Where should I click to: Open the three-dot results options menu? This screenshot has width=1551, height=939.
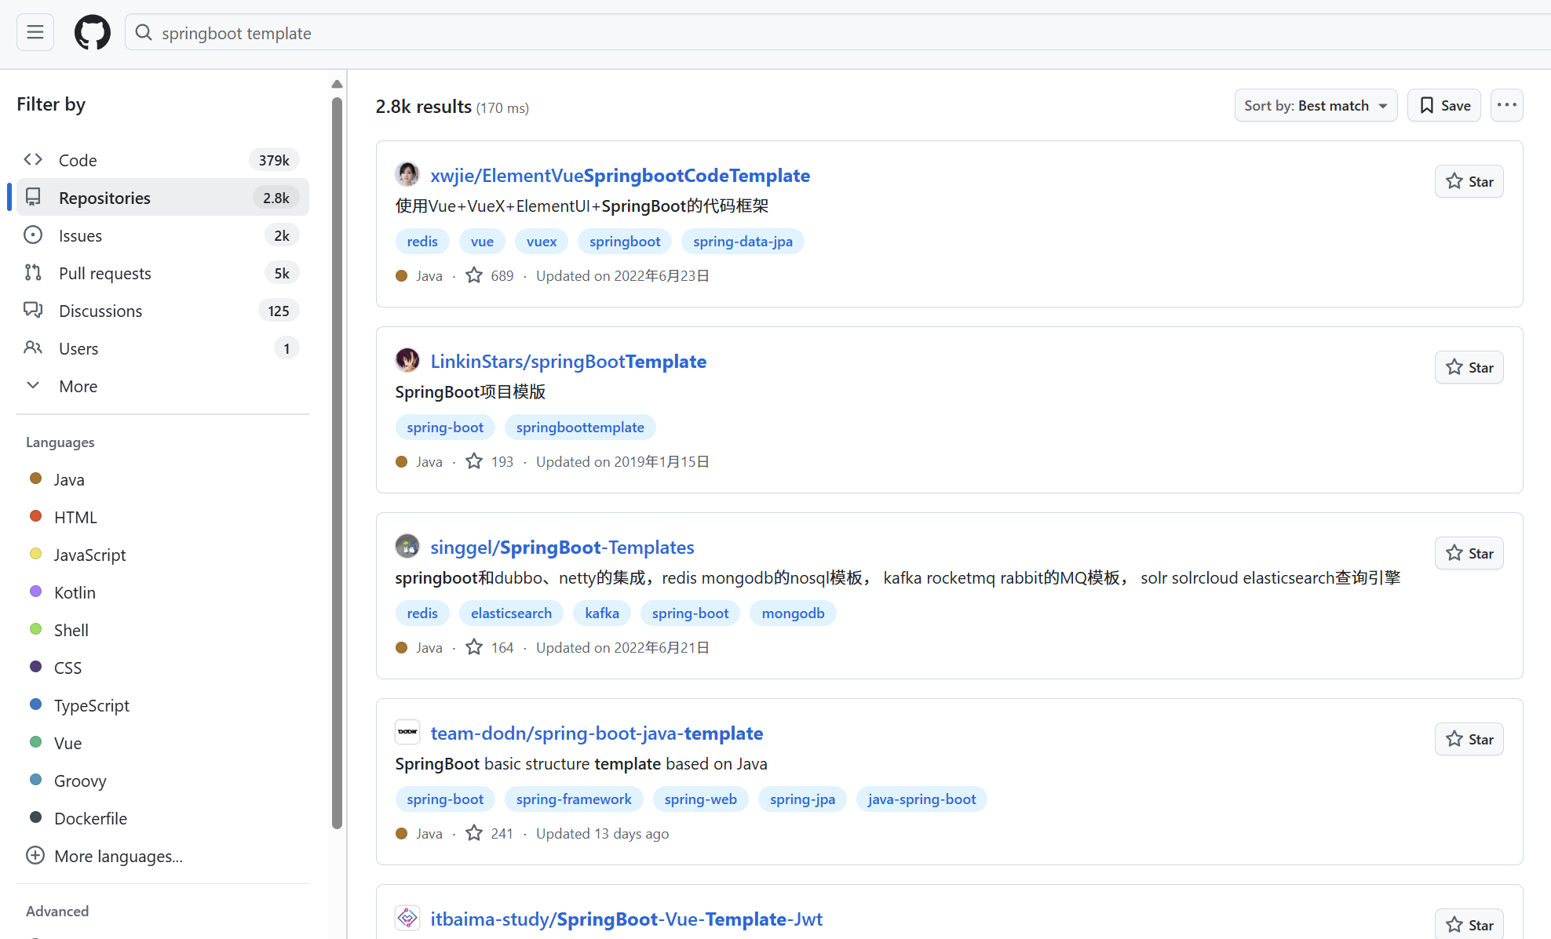coord(1506,105)
